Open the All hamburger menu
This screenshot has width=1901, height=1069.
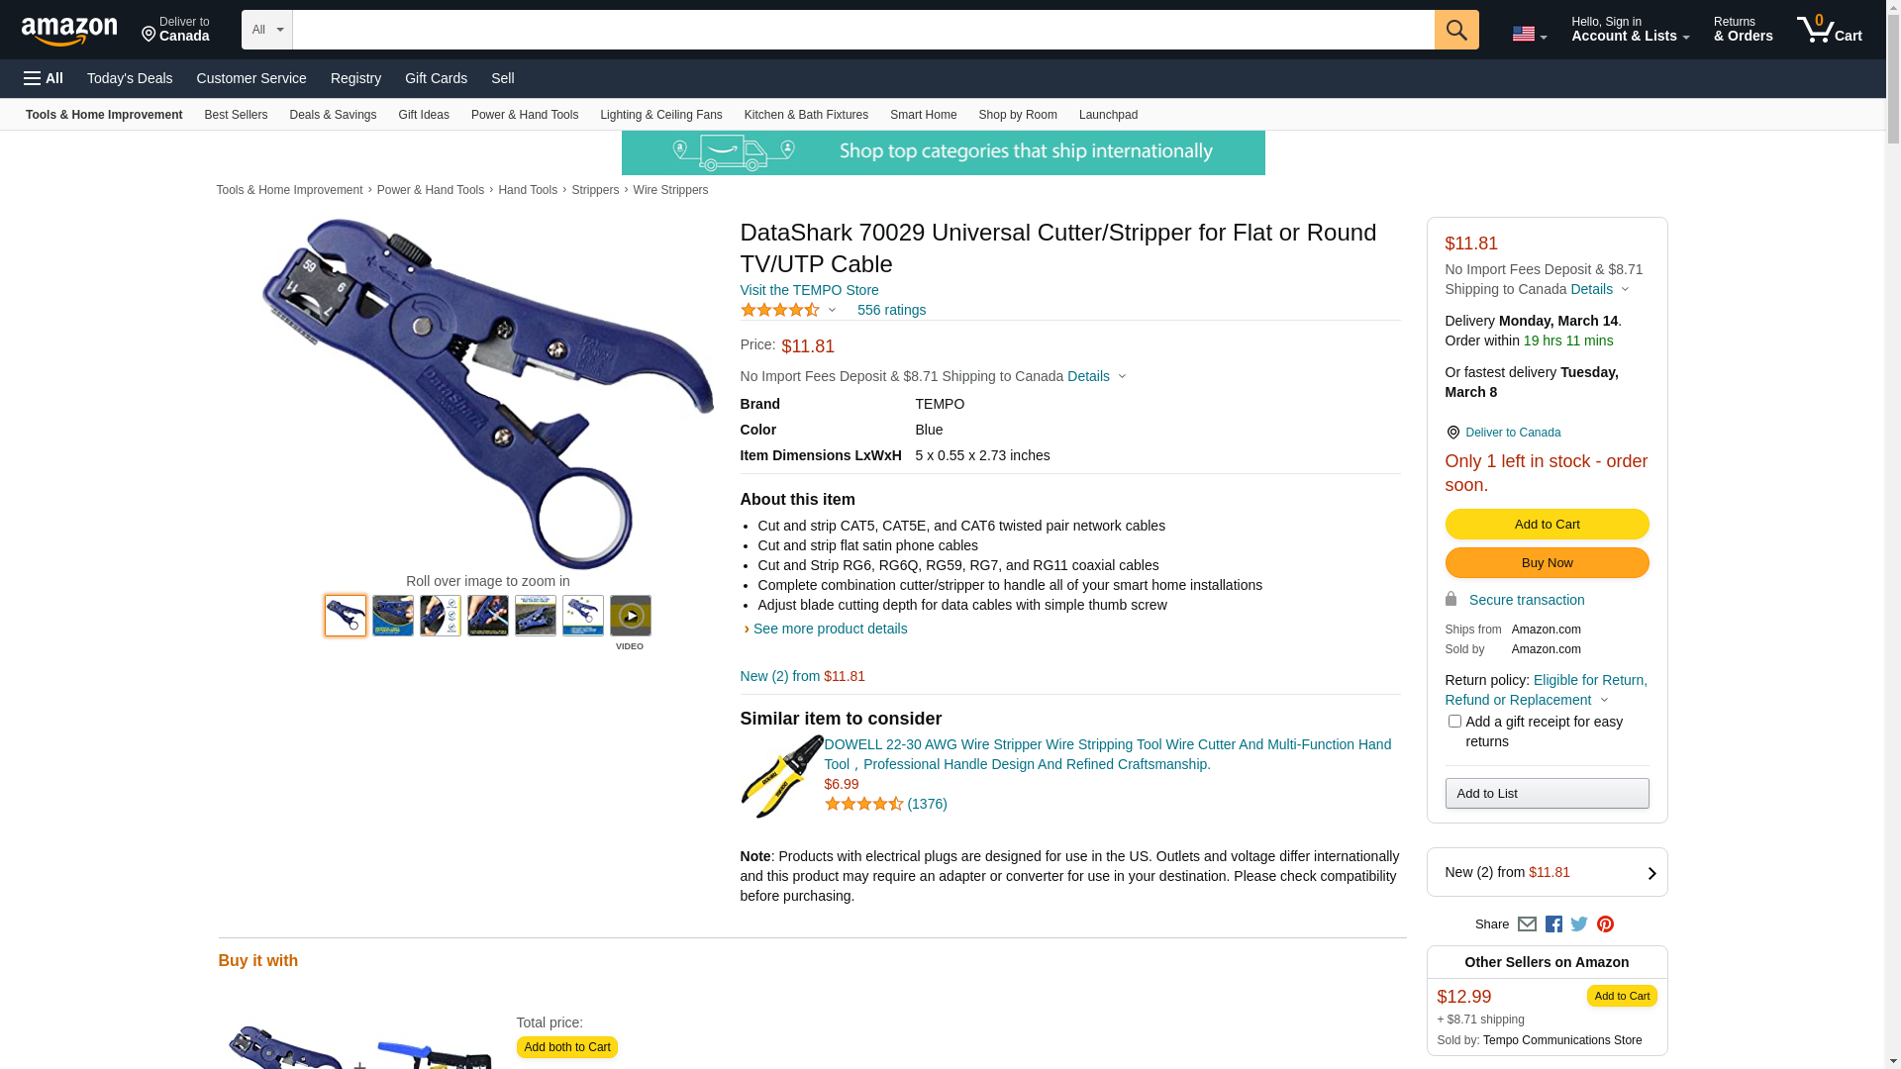[x=44, y=78]
